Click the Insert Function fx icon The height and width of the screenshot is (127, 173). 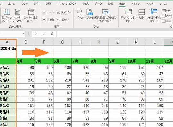click(52, 34)
